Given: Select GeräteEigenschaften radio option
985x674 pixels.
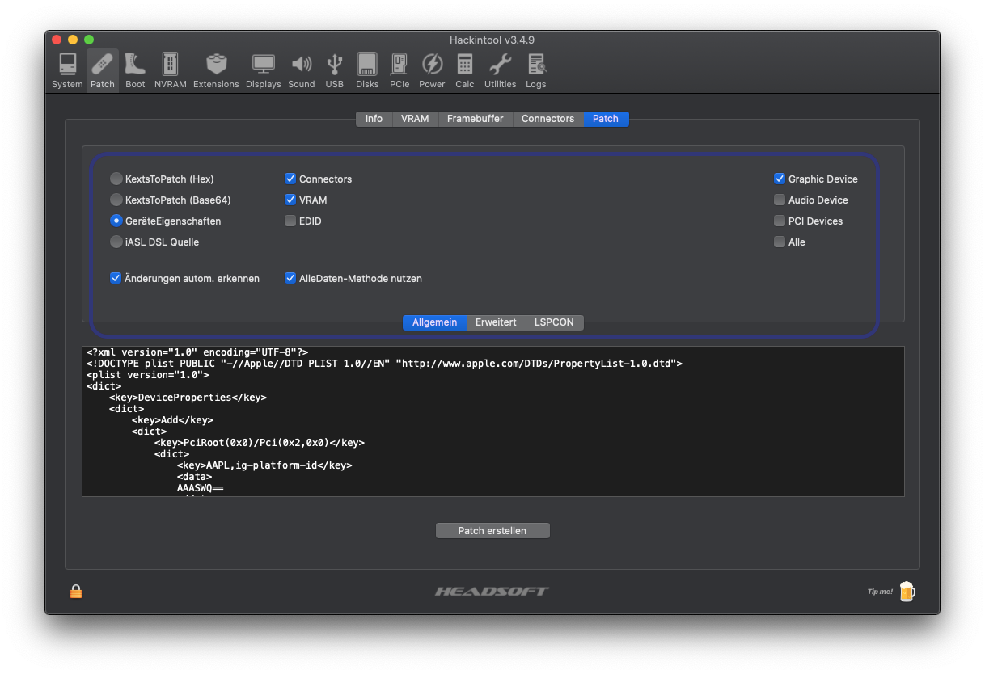Looking at the screenshot, I should (116, 221).
